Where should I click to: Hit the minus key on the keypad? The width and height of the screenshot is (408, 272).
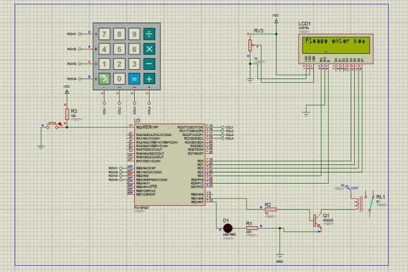pyautogui.click(x=149, y=64)
